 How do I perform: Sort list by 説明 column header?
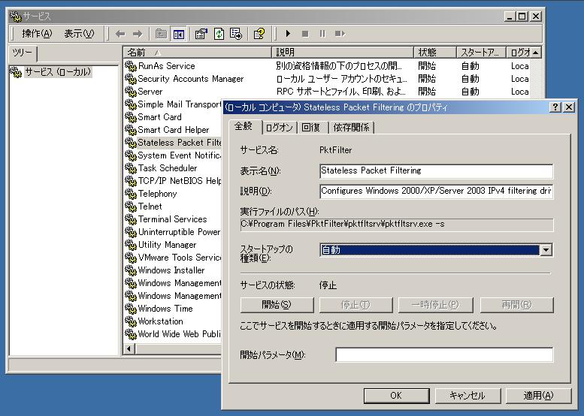click(x=343, y=53)
